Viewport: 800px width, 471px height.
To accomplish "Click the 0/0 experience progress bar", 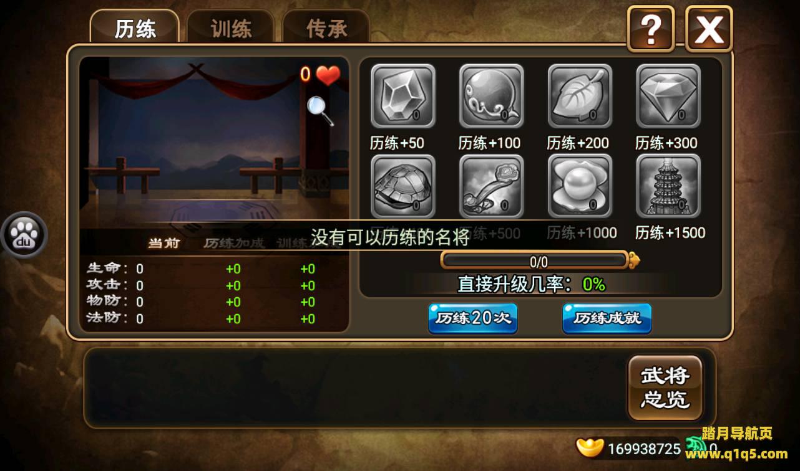I will pyautogui.click(x=539, y=260).
